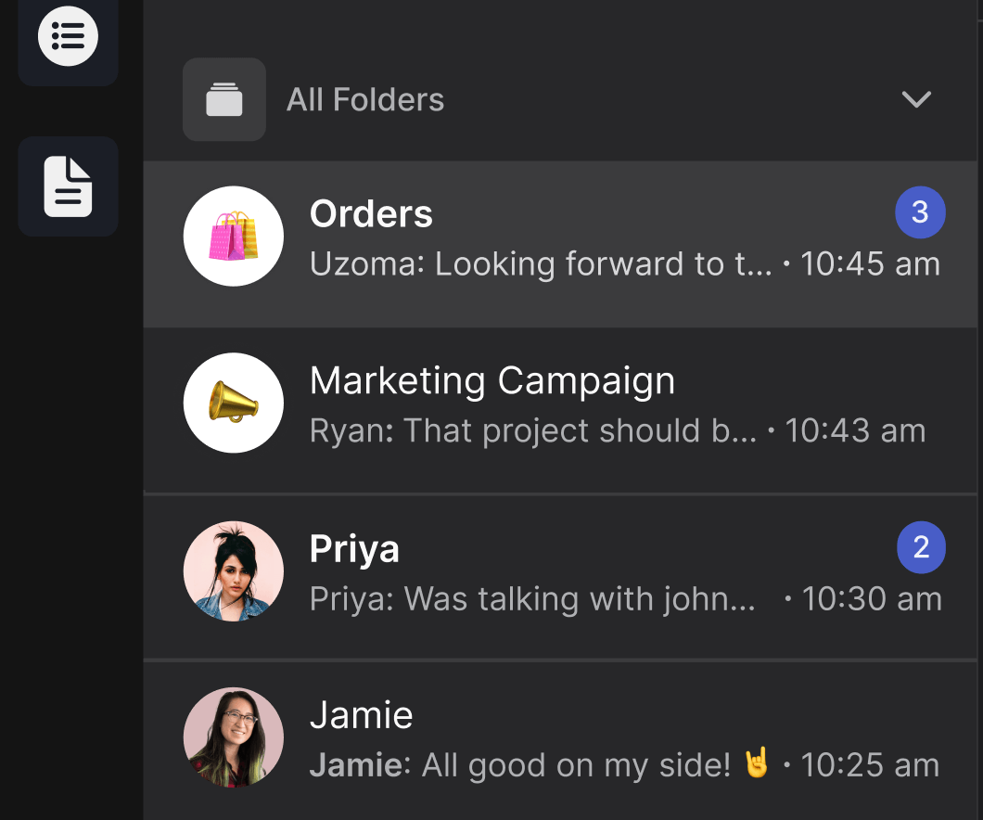The width and height of the screenshot is (983, 820).
Task: Click the All Folders stack icon
Action: tap(224, 99)
